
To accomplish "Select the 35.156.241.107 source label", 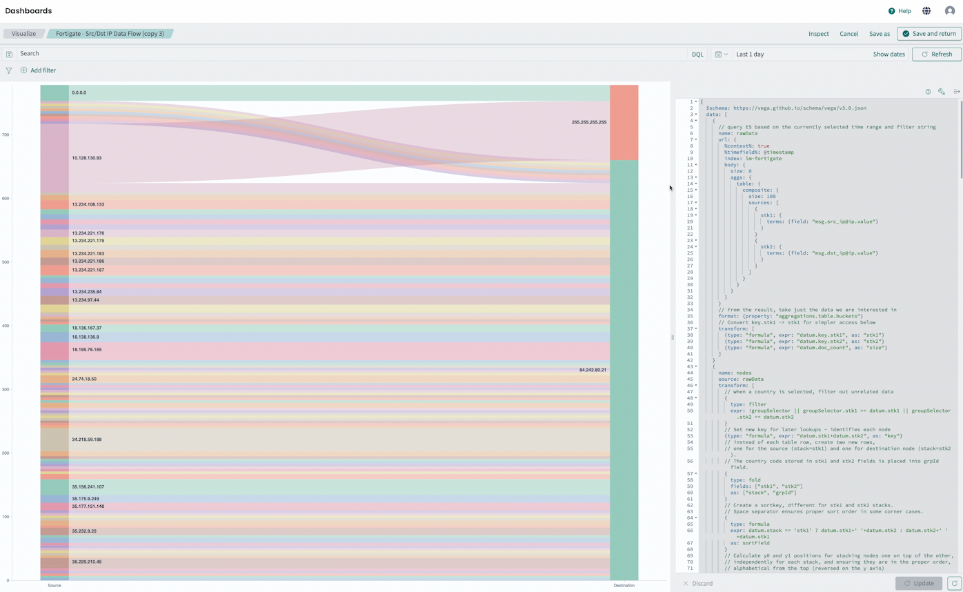I will [88, 487].
